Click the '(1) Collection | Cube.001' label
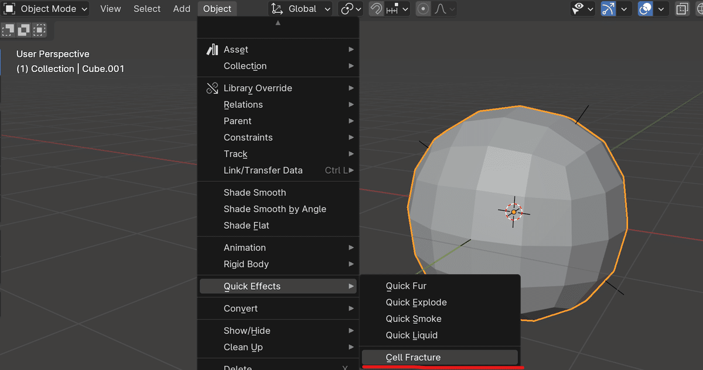 [x=70, y=68]
